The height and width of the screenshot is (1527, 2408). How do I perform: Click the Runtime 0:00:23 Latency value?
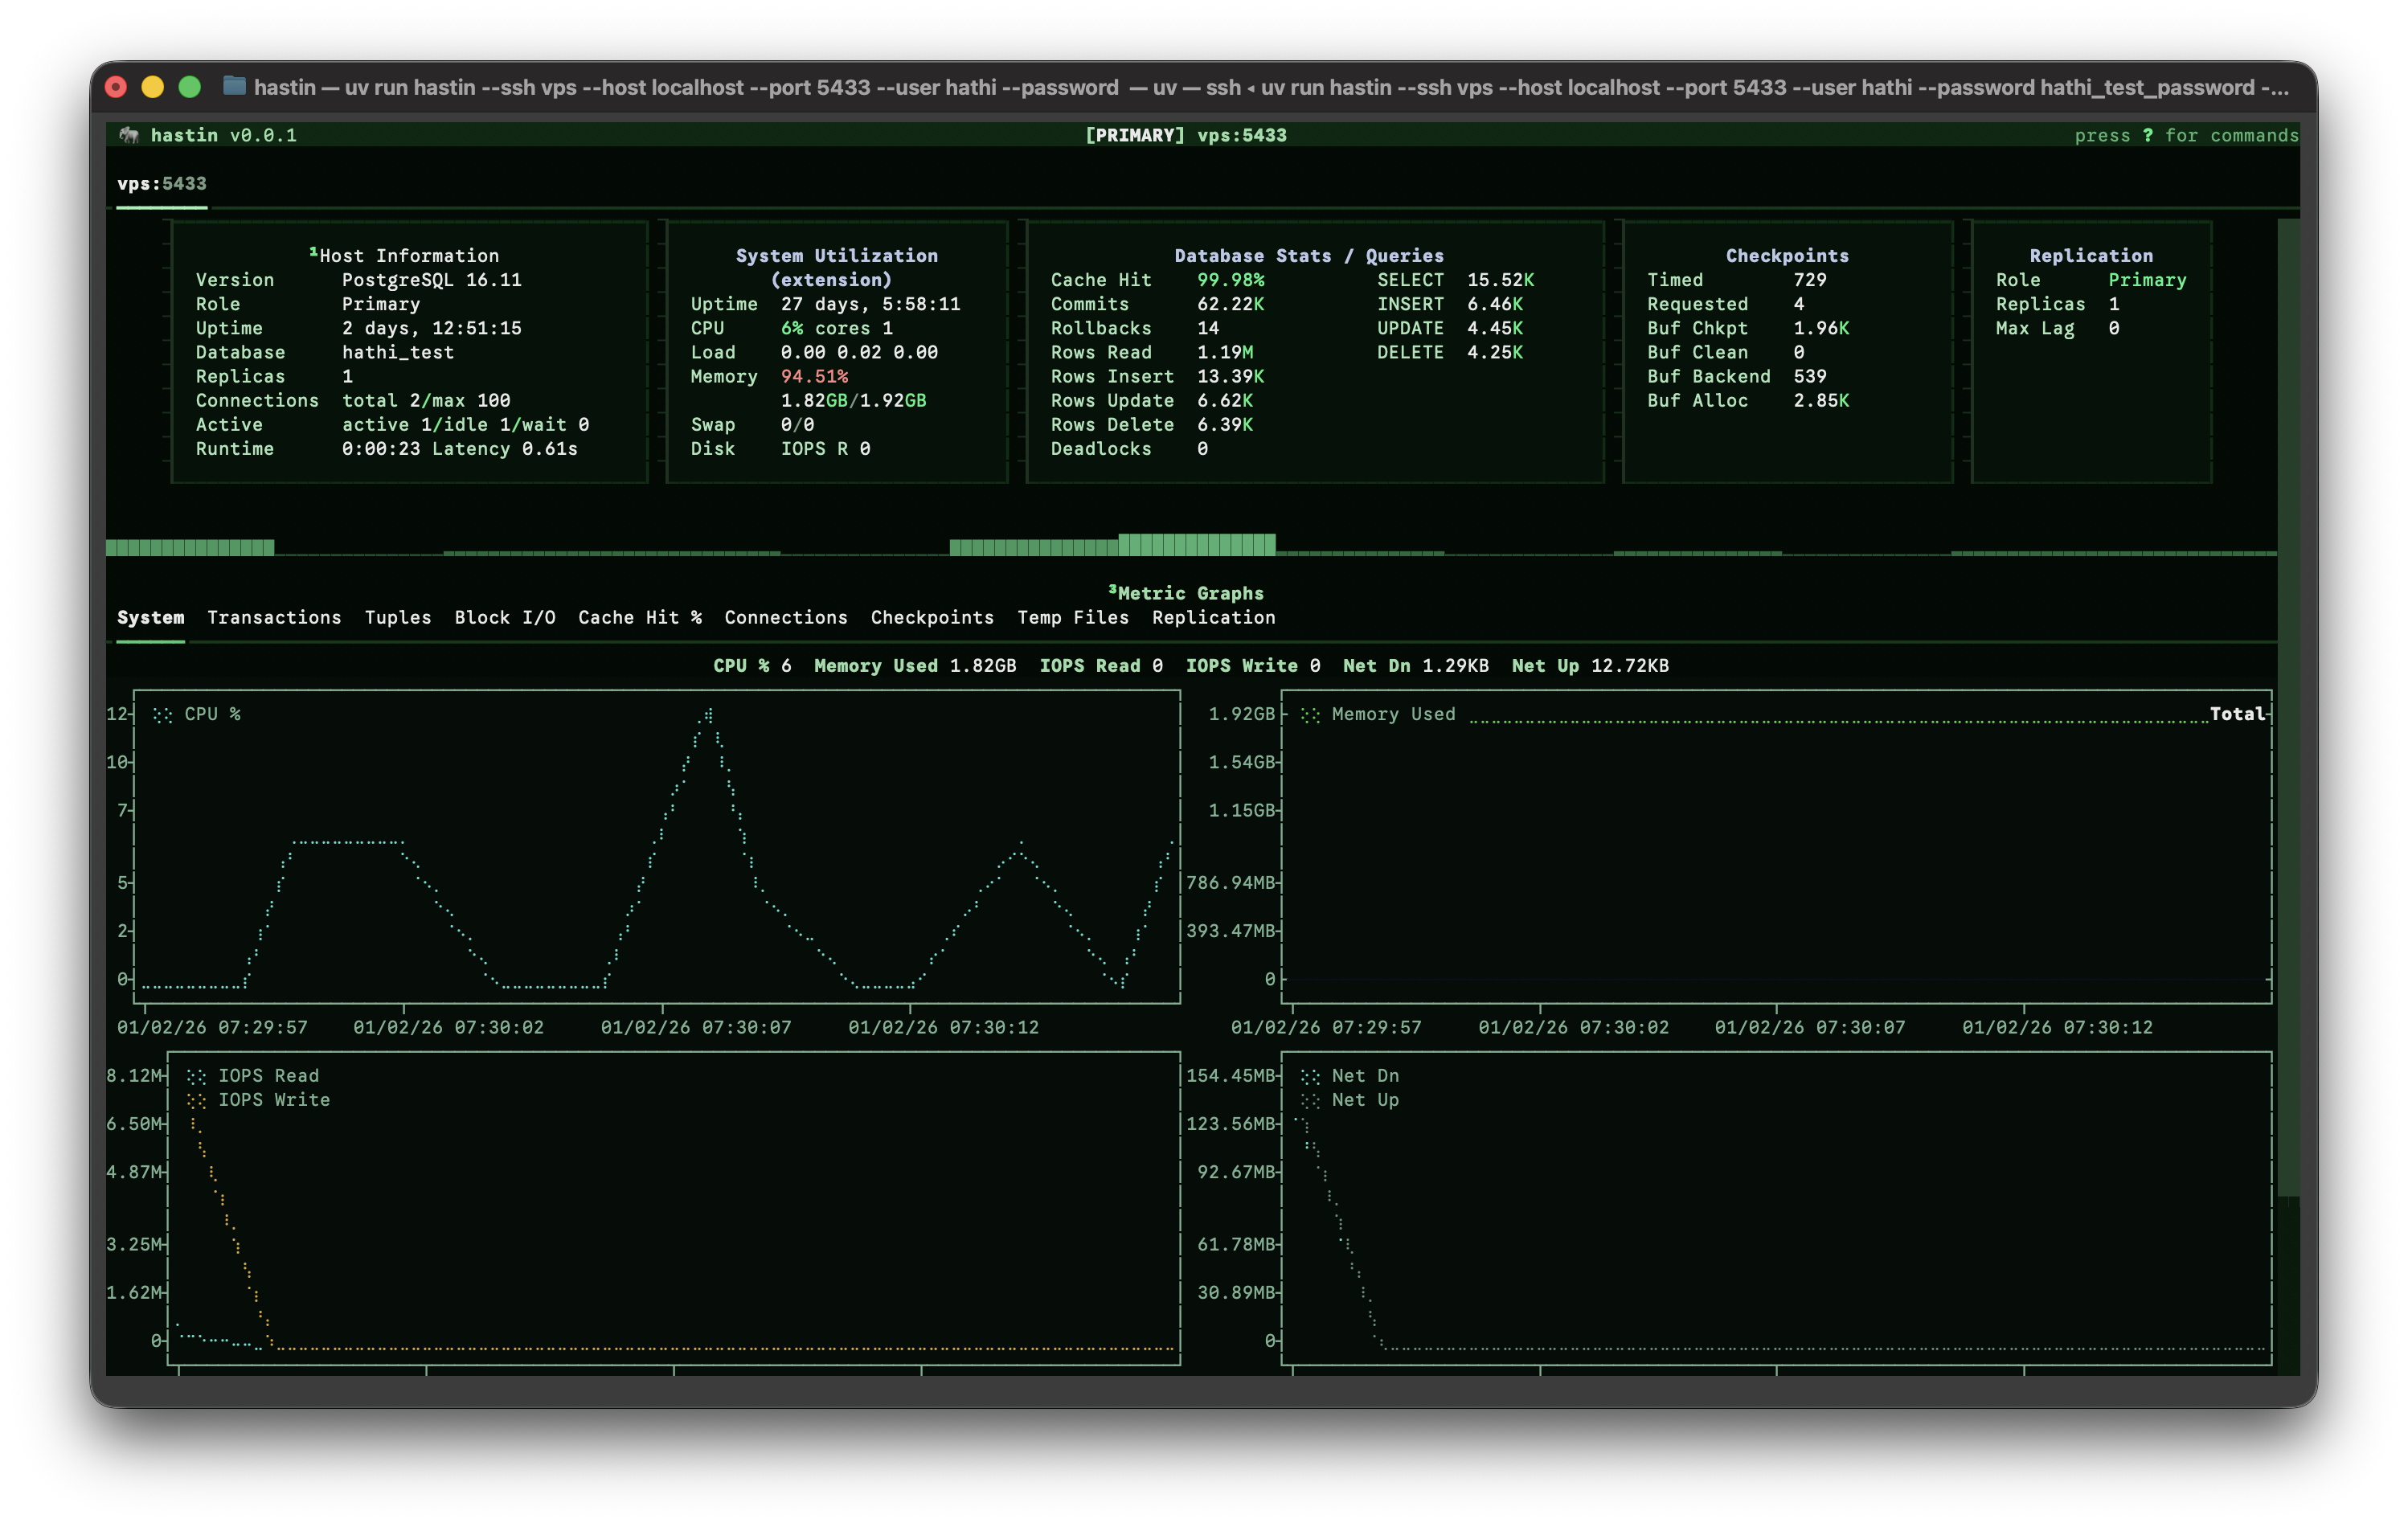(x=460, y=449)
